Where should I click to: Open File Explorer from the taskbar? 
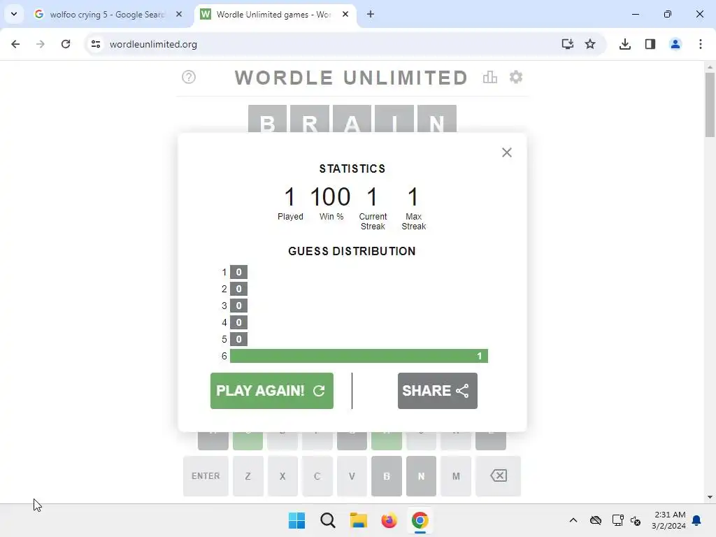coord(359,520)
